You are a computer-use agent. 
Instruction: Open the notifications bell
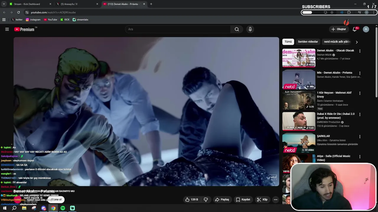[x=355, y=29]
